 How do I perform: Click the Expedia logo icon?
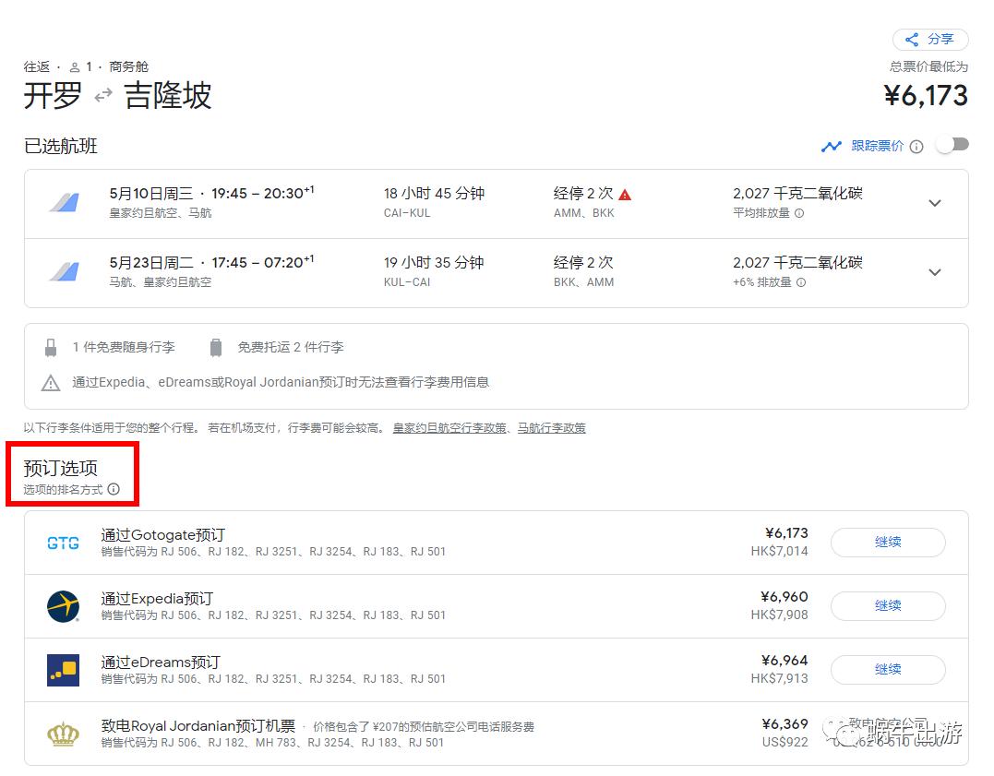click(x=62, y=606)
